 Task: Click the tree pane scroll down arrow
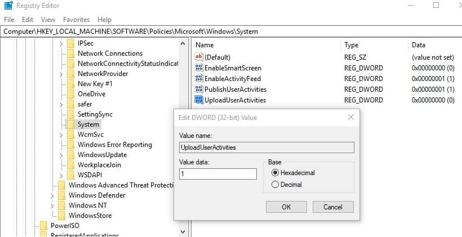coord(183,232)
